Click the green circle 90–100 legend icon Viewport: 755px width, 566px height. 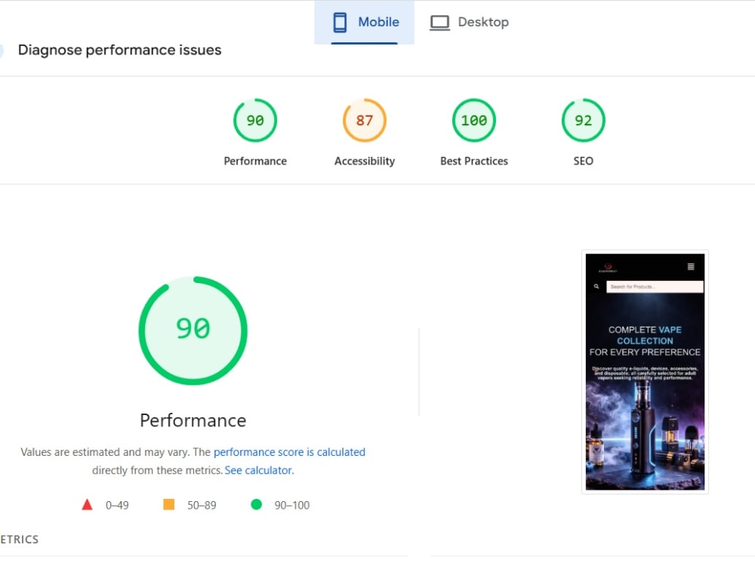point(257,504)
